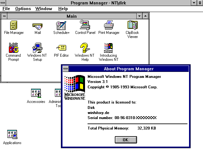Screen dimensions: 203x152
Task: Open the Options menu
Action: tap(23, 9)
